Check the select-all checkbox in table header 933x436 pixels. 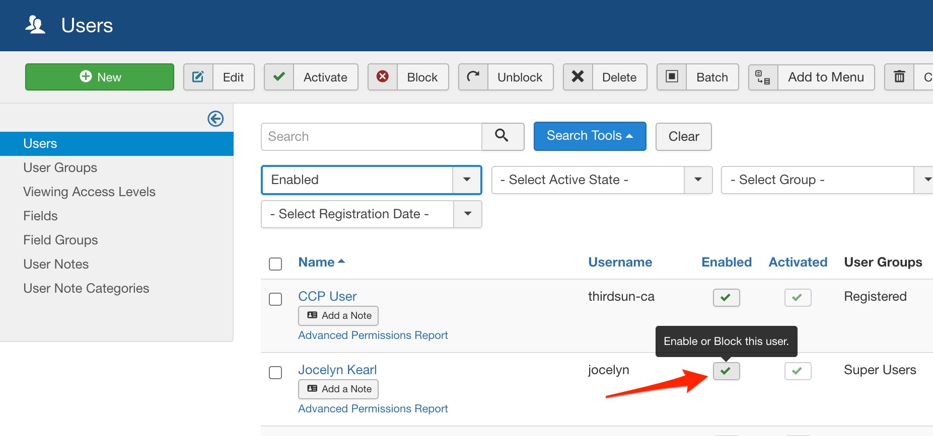[275, 264]
